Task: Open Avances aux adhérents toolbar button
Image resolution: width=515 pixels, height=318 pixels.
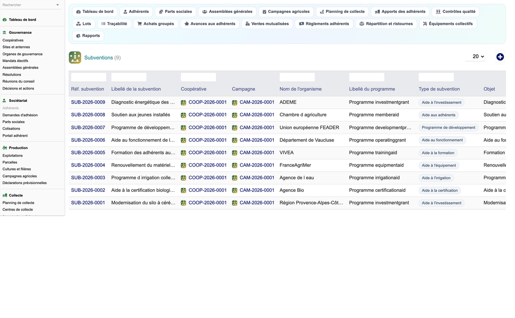Action: (210, 24)
